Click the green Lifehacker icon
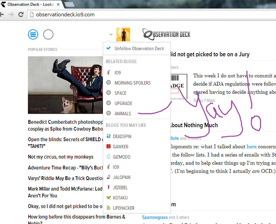The image size is (276, 224). (x=109, y=208)
